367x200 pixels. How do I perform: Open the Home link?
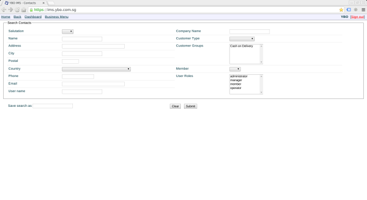[6, 17]
